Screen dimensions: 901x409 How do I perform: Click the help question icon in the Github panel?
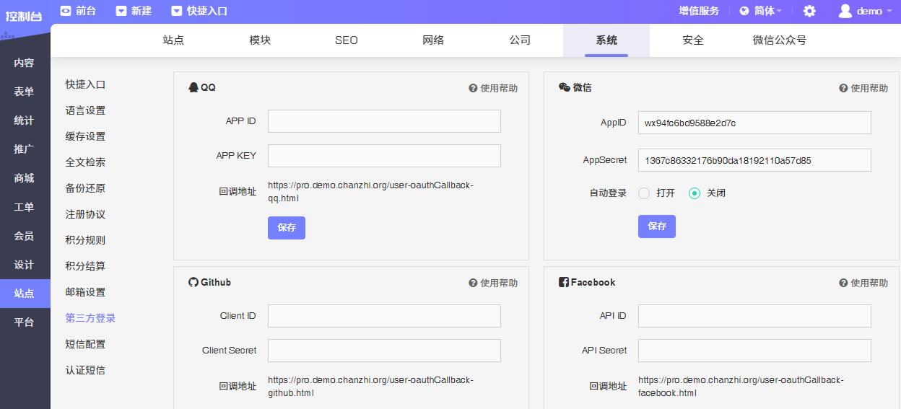click(473, 283)
